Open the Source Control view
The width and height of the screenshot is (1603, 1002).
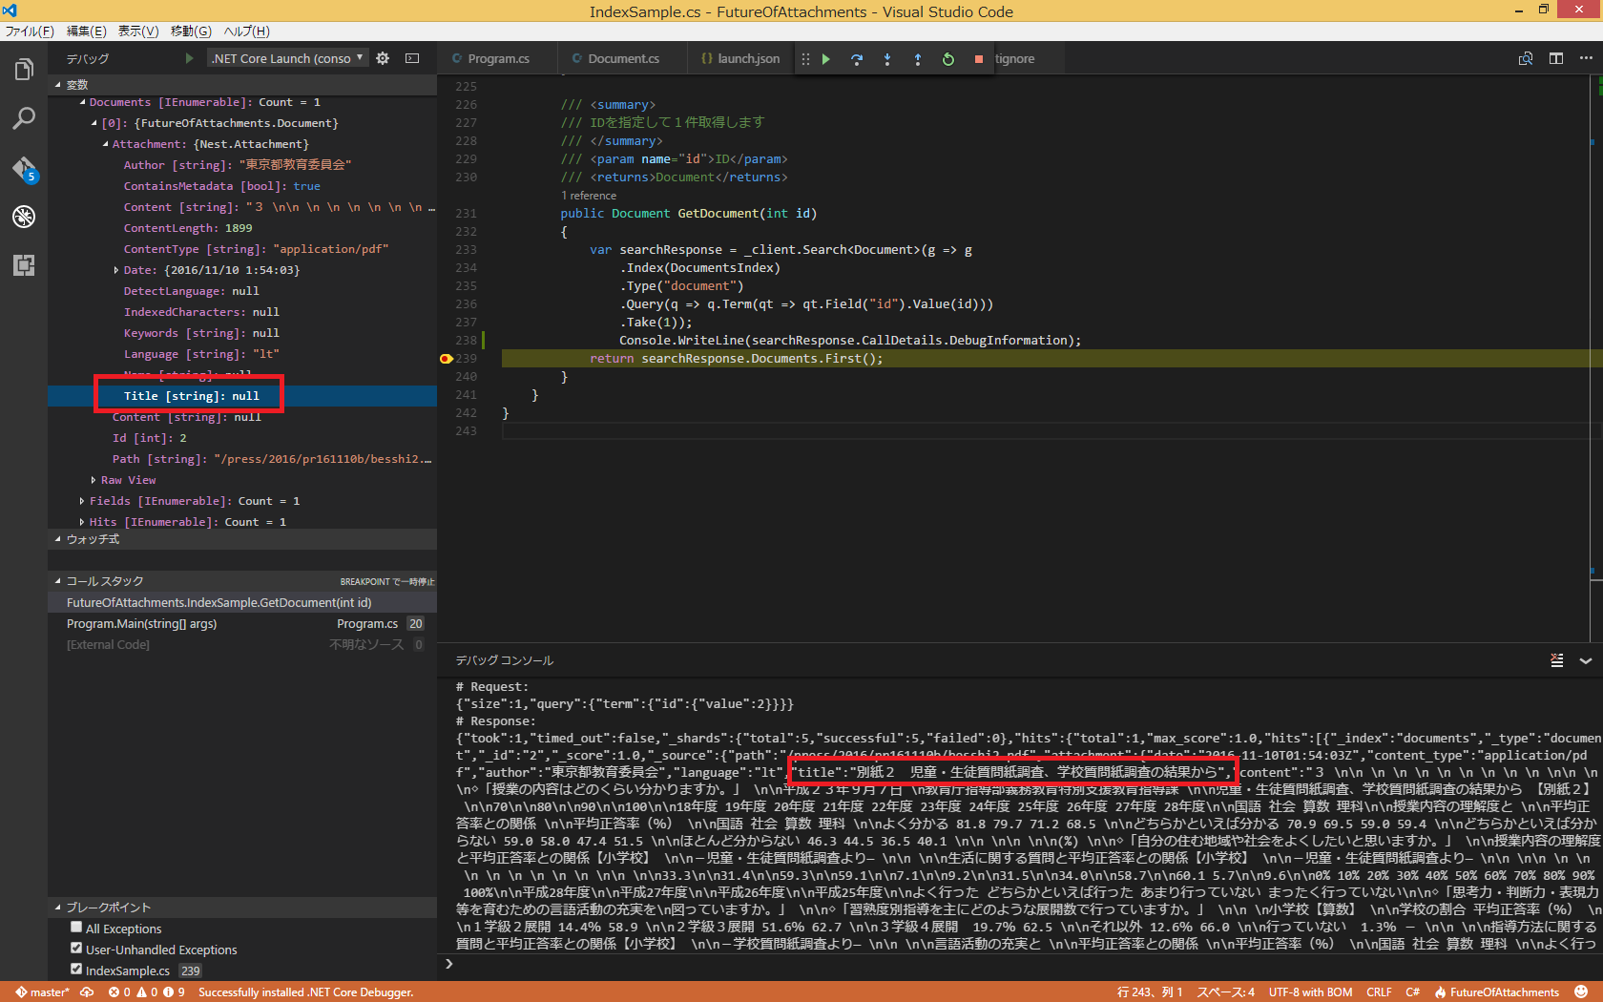(x=24, y=169)
